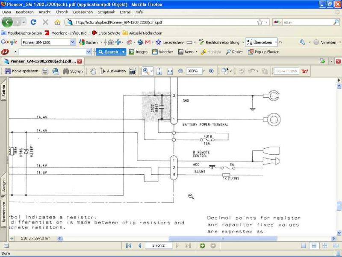342x257 pixels.
Task: Click the page number field
Action: click(x=159, y=245)
